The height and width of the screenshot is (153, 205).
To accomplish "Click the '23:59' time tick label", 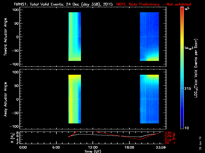I will point(161,147).
